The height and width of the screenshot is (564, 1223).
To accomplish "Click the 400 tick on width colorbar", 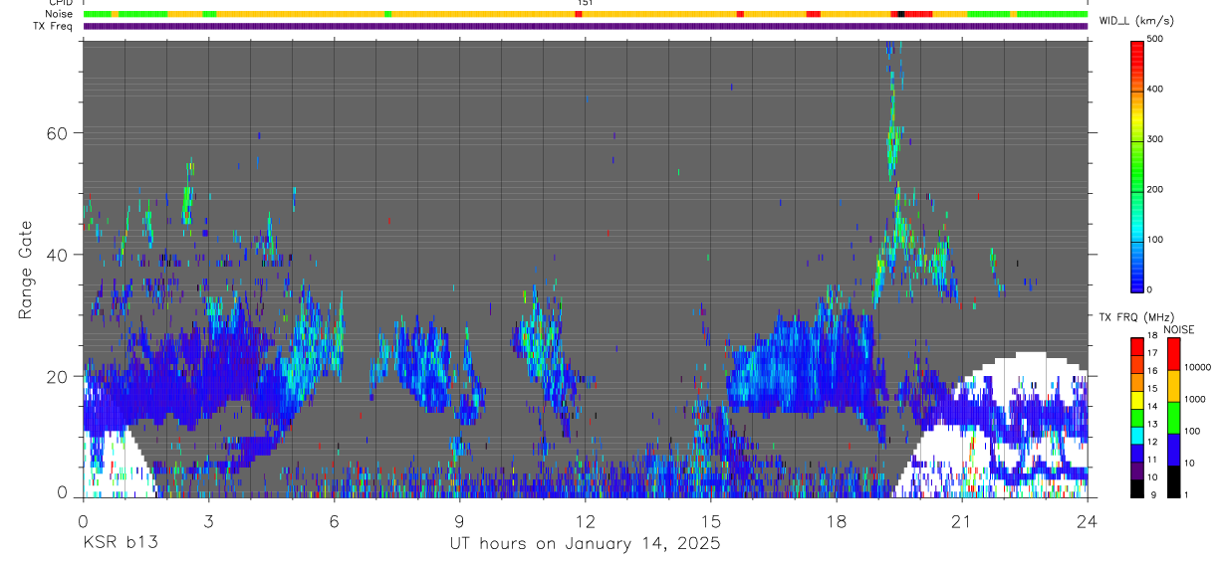I will pos(1155,89).
